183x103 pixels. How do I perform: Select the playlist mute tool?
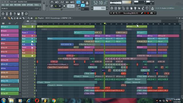coord(17,18)
